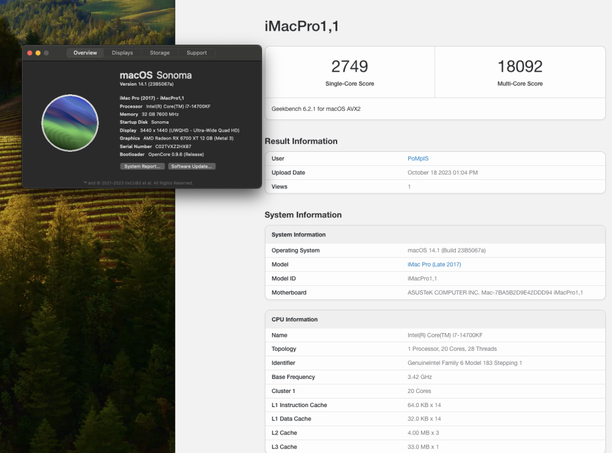Click the Version 14.1 build text
Image resolution: width=612 pixels, height=453 pixels.
pyautogui.click(x=146, y=84)
